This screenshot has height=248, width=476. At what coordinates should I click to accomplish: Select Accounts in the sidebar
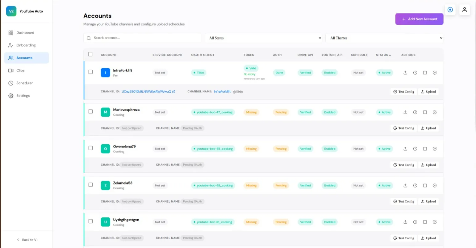[x=27, y=58]
